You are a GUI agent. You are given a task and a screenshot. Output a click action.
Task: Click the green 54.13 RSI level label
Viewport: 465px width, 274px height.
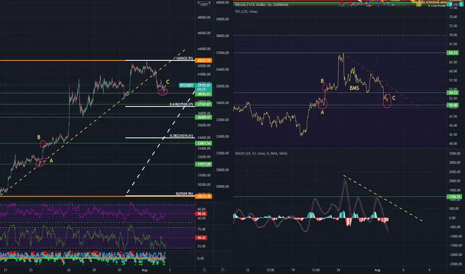tap(453, 93)
